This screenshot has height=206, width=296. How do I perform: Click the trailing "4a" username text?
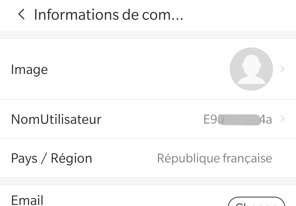(x=265, y=120)
